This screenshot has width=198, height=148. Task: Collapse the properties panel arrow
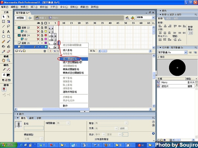pyautogui.click(x=18, y=118)
